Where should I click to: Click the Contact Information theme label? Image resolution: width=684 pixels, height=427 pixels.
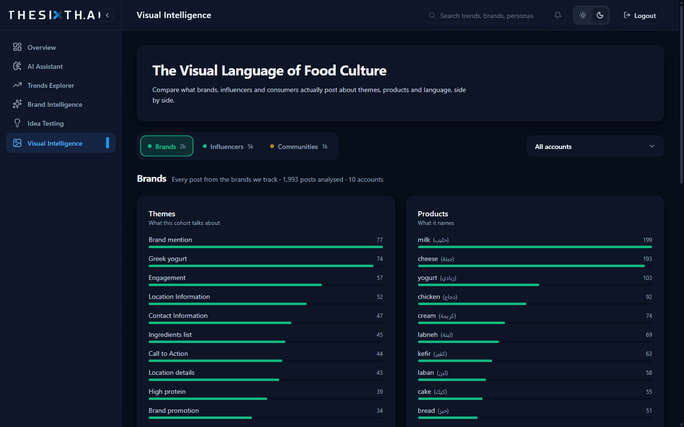pyautogui.click(x=178, y=316)
